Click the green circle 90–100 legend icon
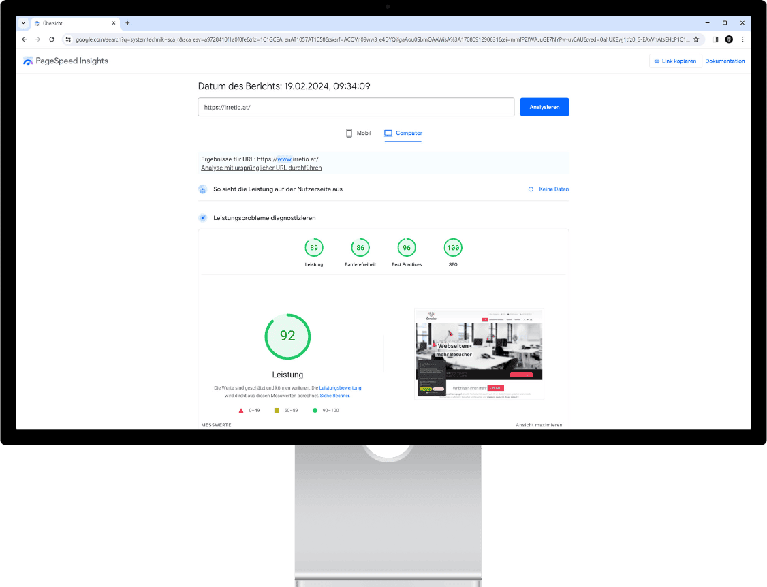The image size is (767, 587). pyautogui.click(x=315, y=411)
